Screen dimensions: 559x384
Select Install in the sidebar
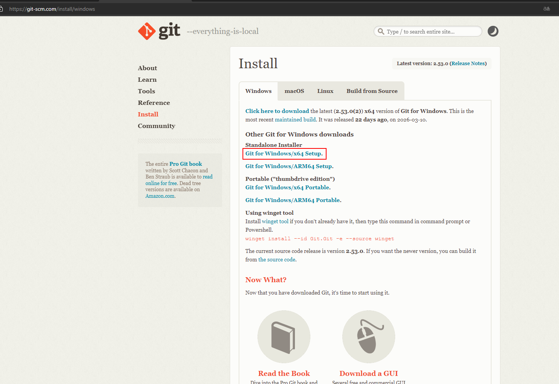point(148,115)
